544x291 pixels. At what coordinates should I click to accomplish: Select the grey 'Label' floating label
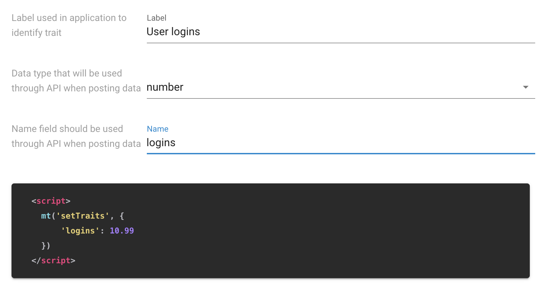click(157, 18)
